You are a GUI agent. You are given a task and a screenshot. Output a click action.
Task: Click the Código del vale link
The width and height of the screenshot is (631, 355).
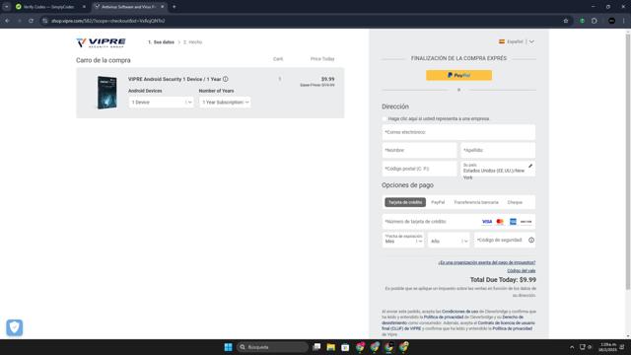click(x=522, y=270)
